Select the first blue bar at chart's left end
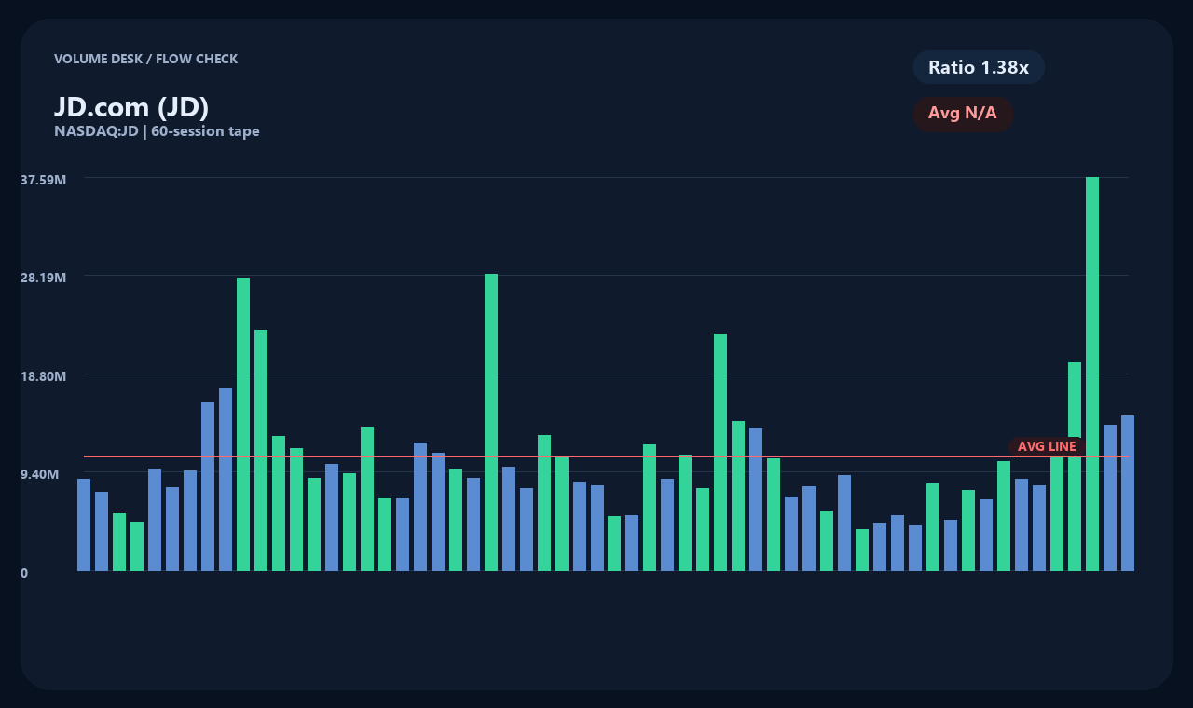Viewport: 1193px width, 708px height. (x=84, y=524)
